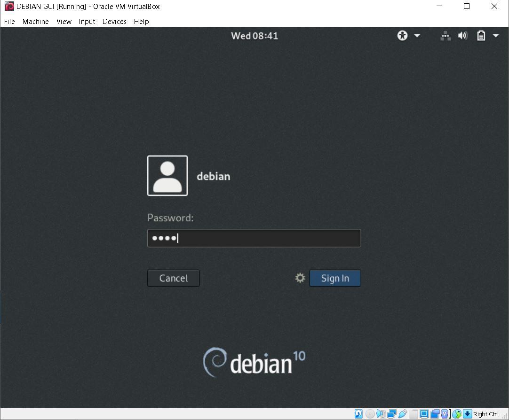Screen dimensions: 509x420
Task: Click the Sign In button
Action: [335, 278]
